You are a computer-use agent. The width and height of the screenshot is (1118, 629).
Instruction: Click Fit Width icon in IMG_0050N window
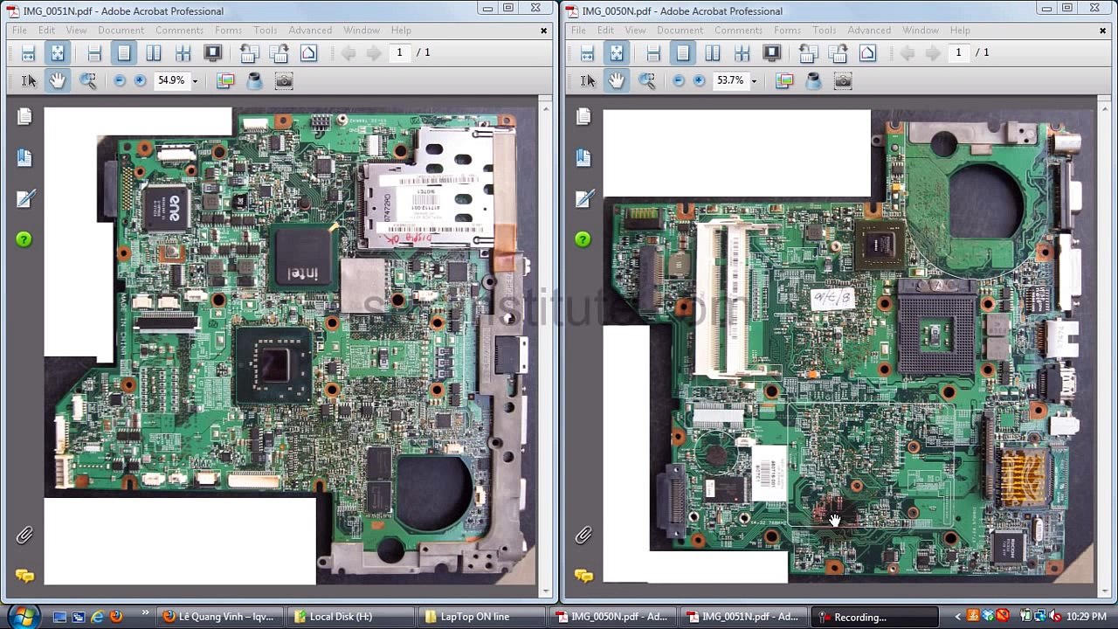(x=588, y=53)
